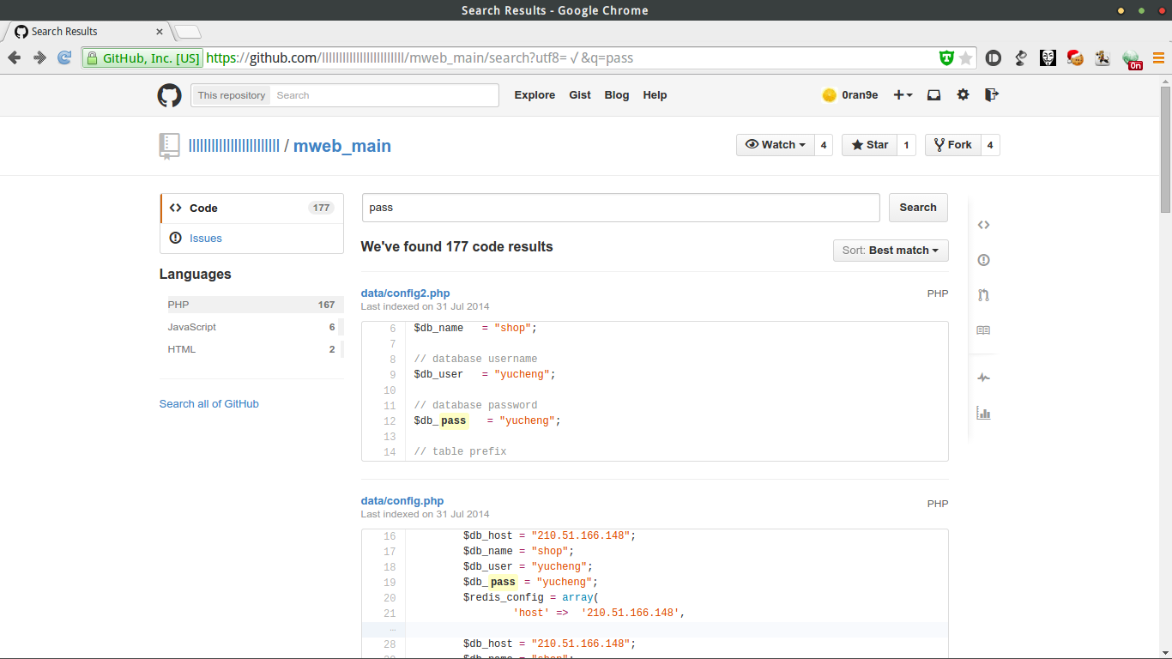Click the Search button

[x=918, y=208]
